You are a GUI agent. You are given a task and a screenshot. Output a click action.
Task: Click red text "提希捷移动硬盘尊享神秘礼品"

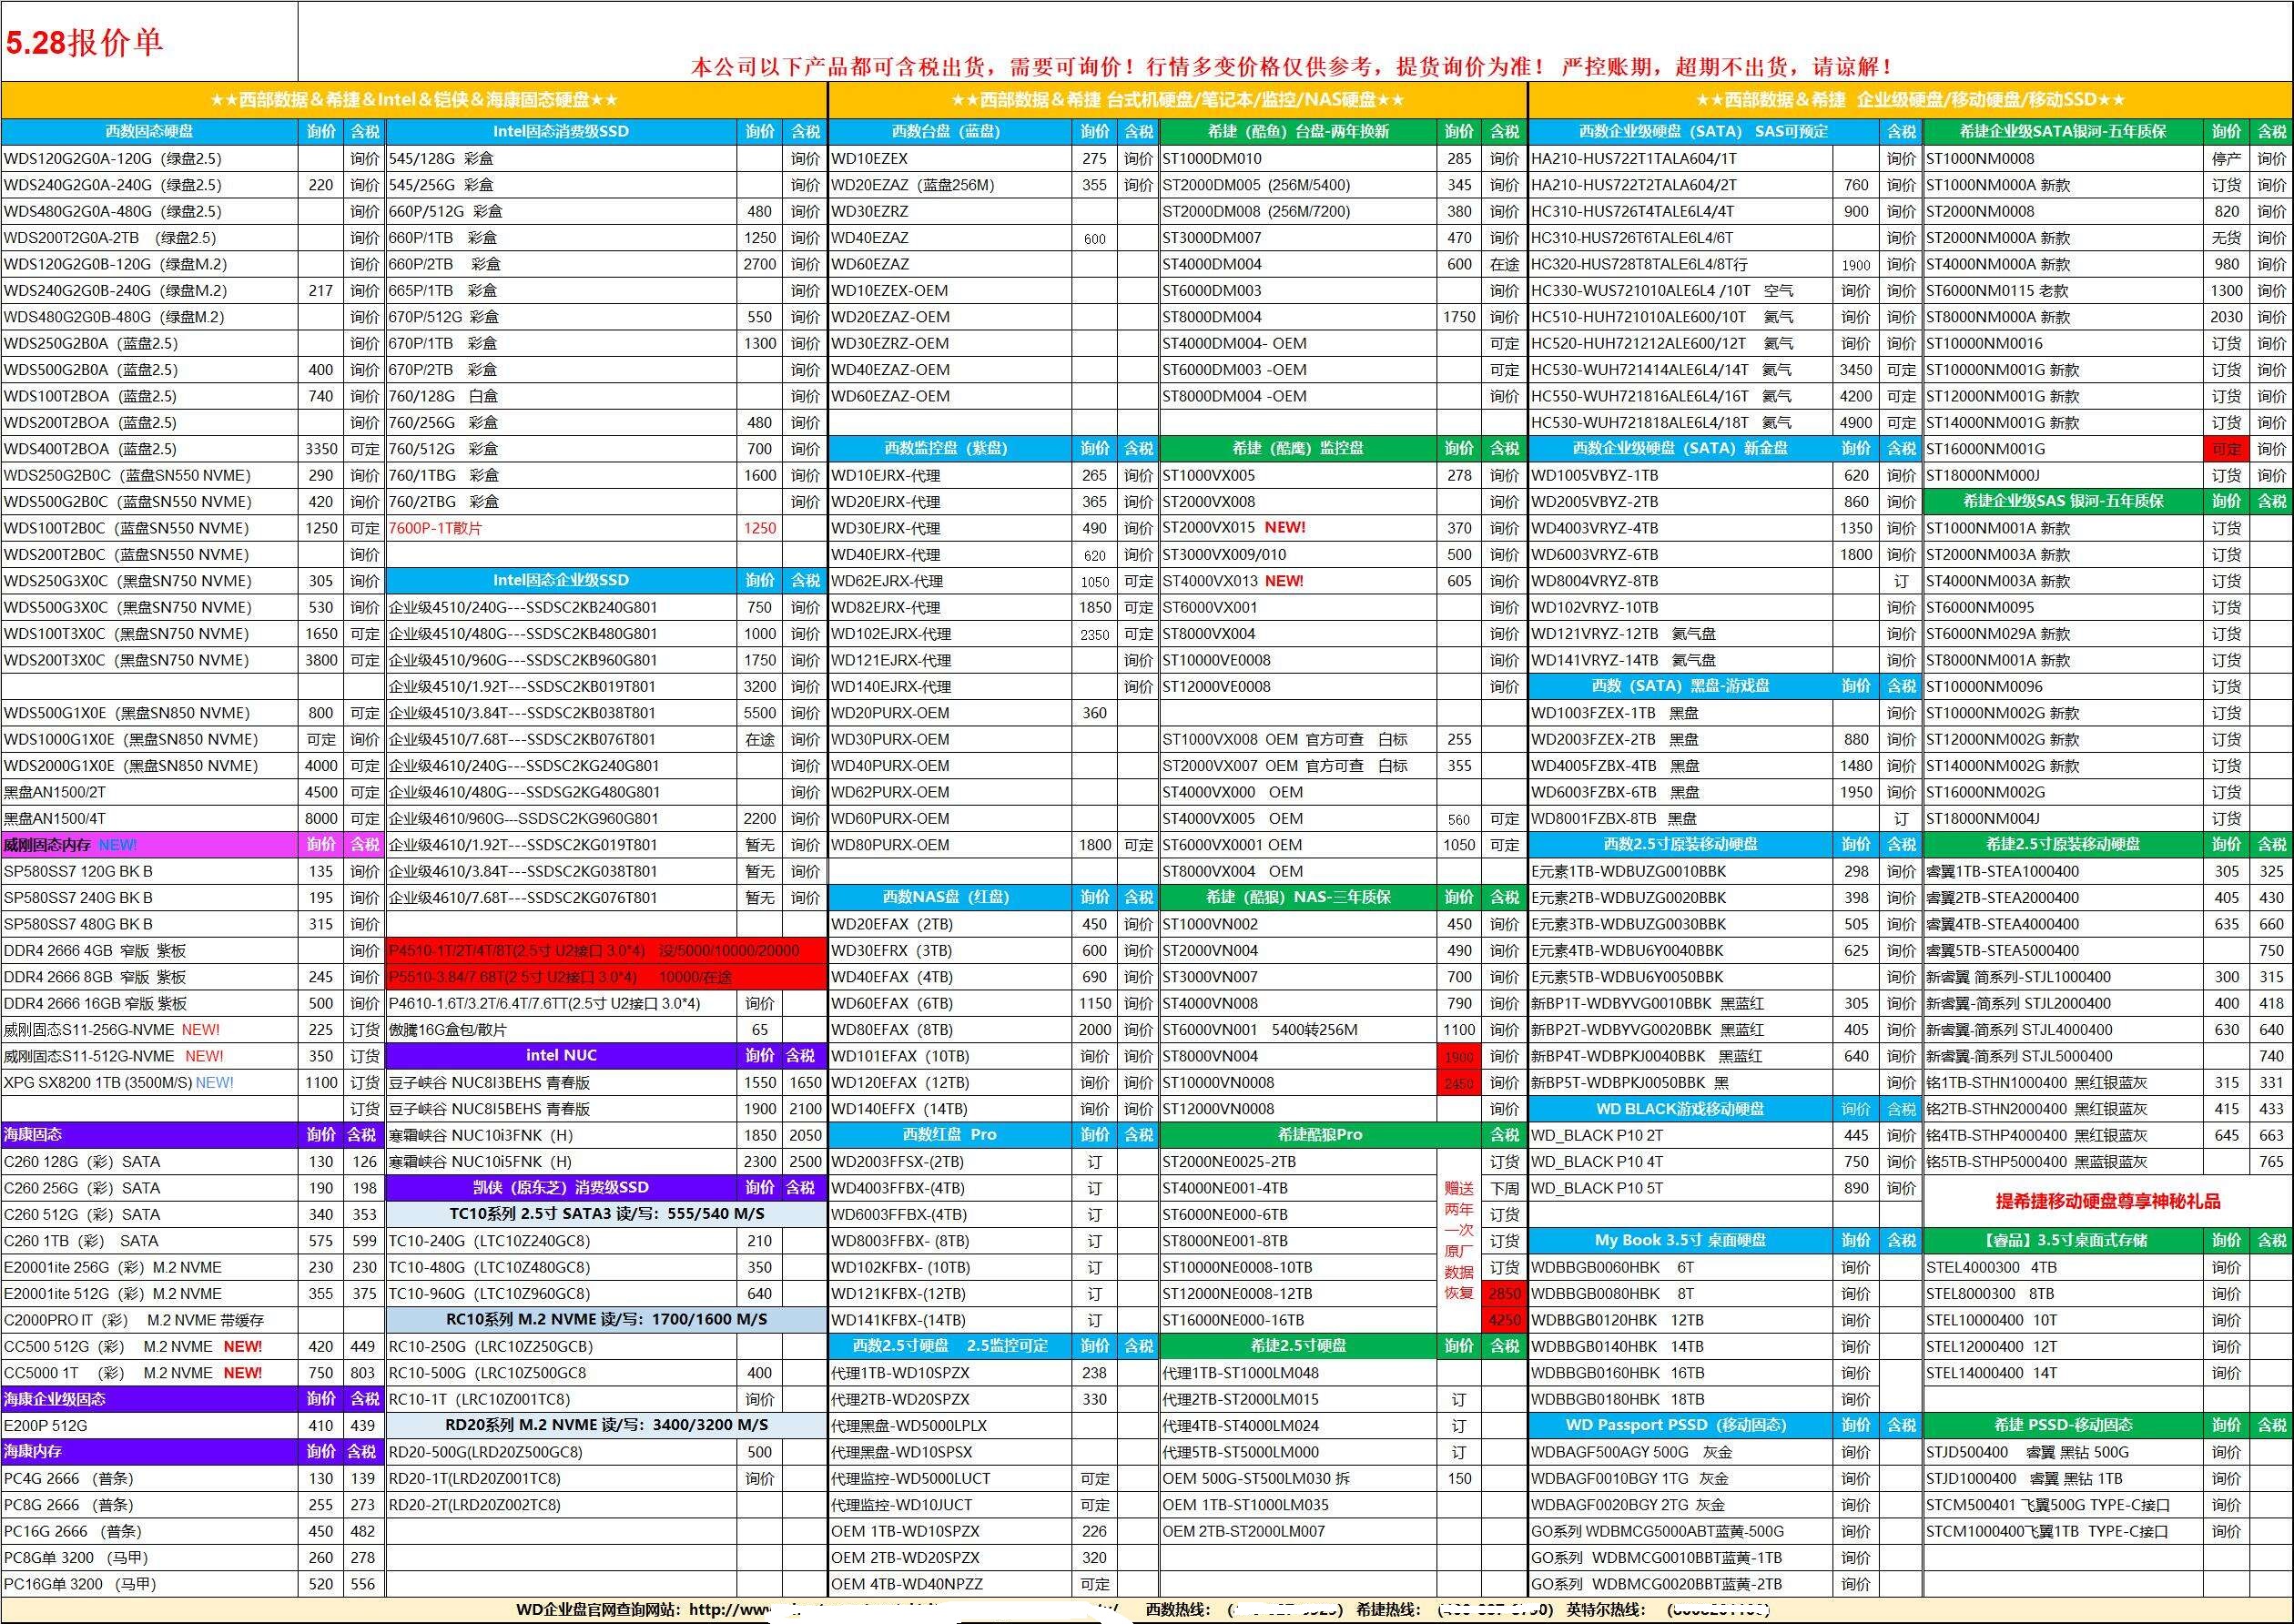2108,1201
